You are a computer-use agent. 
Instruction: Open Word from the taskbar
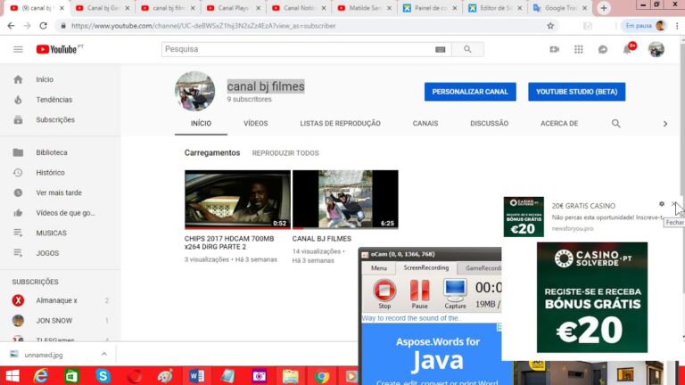[196, 376]
